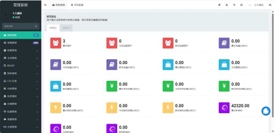Expand the 财务管理 sidebar menu
The height and width of the screenshot is (133, 274).
(21, 73)
